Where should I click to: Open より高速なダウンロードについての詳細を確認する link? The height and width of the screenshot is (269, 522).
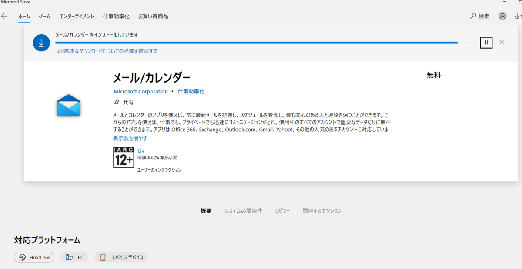point(107,51)
